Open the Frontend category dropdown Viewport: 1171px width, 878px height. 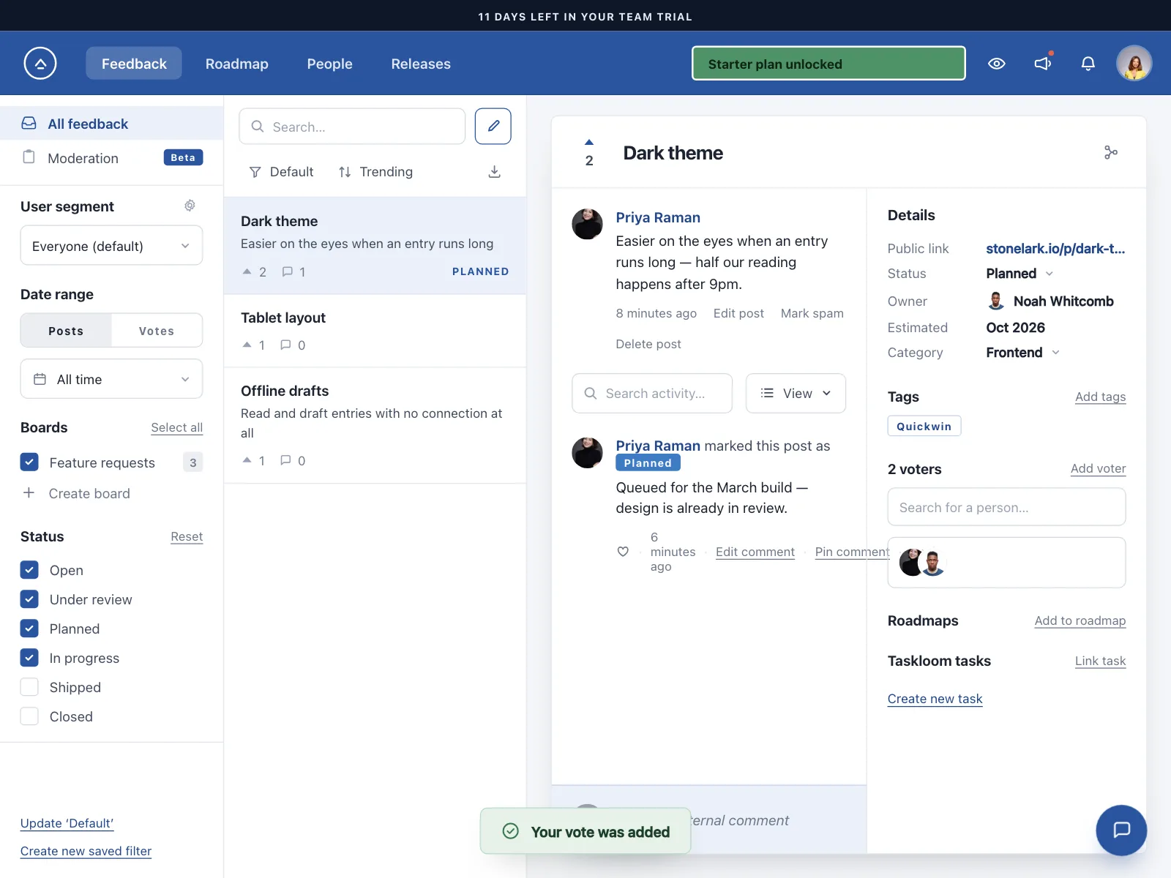tap(1023, 353)
